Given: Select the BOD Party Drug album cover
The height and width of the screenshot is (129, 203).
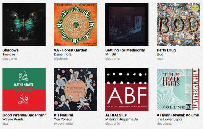Looking at the screenshot, I should pyautogui.click(x=178, y=25).
